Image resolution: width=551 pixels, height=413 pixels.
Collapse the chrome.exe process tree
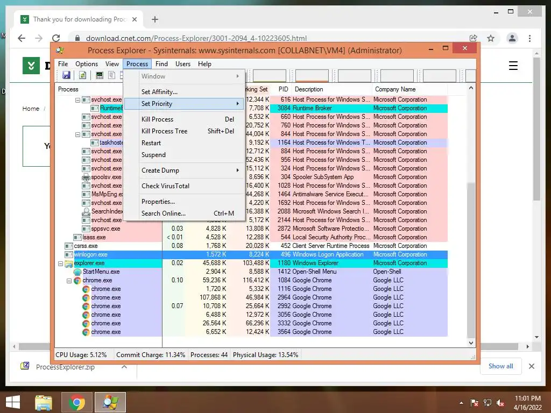coord(69,281)
